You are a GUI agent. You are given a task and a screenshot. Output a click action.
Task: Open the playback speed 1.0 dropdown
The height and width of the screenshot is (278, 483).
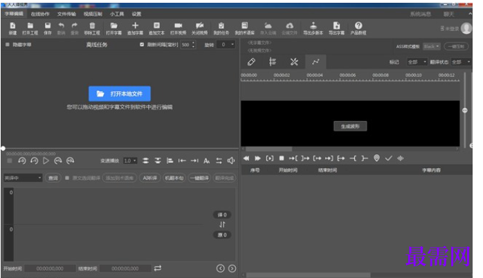pyautogui.click(x=130, y=160)
